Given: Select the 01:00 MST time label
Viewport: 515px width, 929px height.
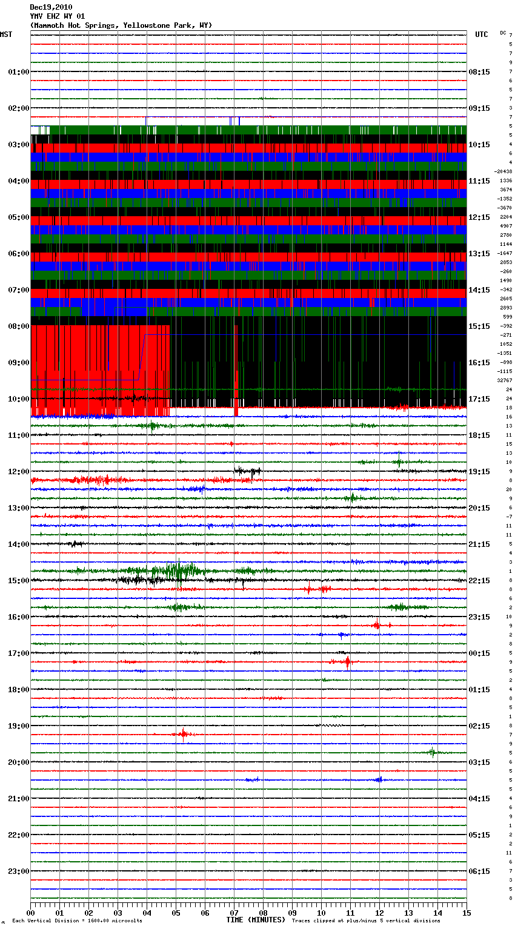Looking at the screenshot, I should click(19, 72).
